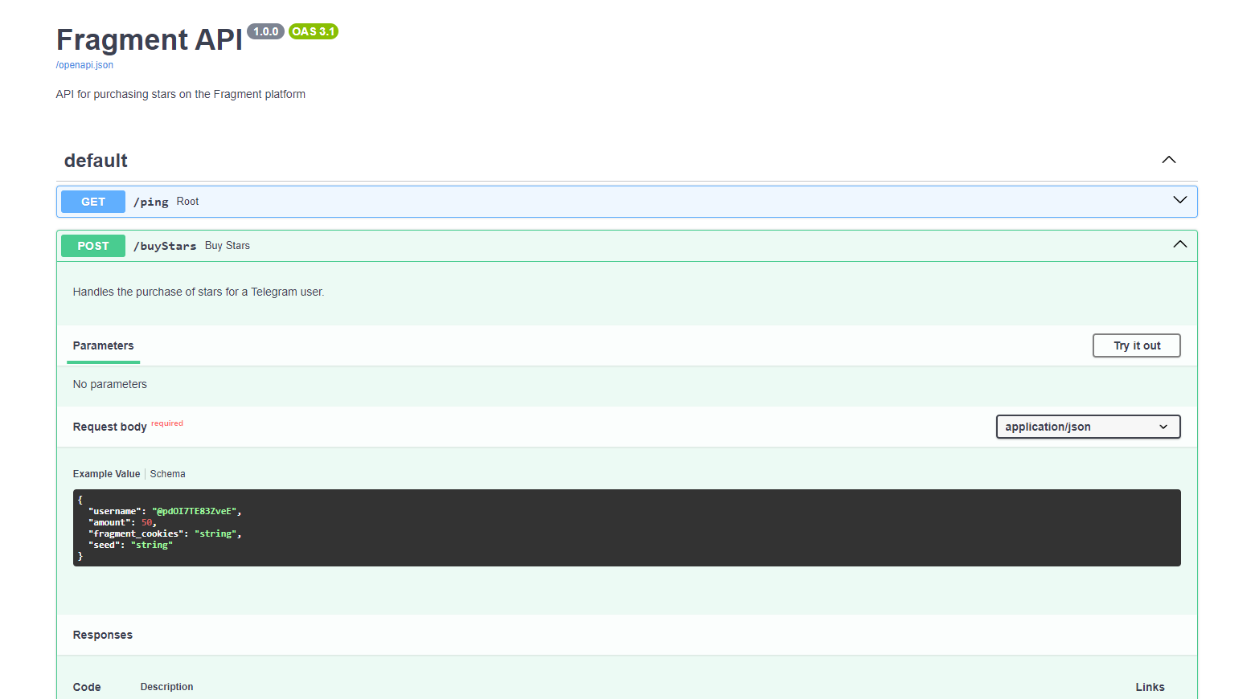Click the /ping path text
The height and width of the screenshot is (699, 1255).
coord(151,202)
